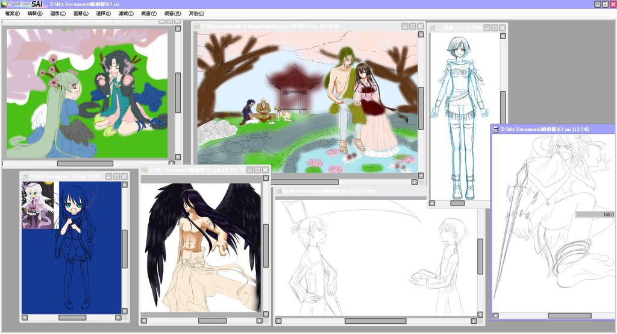Maximize the blue elf sketch window
The image size is (617, 334).
pos(495,28)
